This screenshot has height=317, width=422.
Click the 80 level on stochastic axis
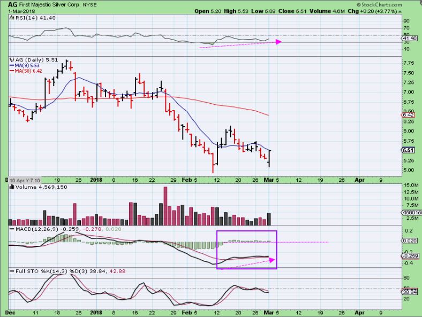[406, 278]
